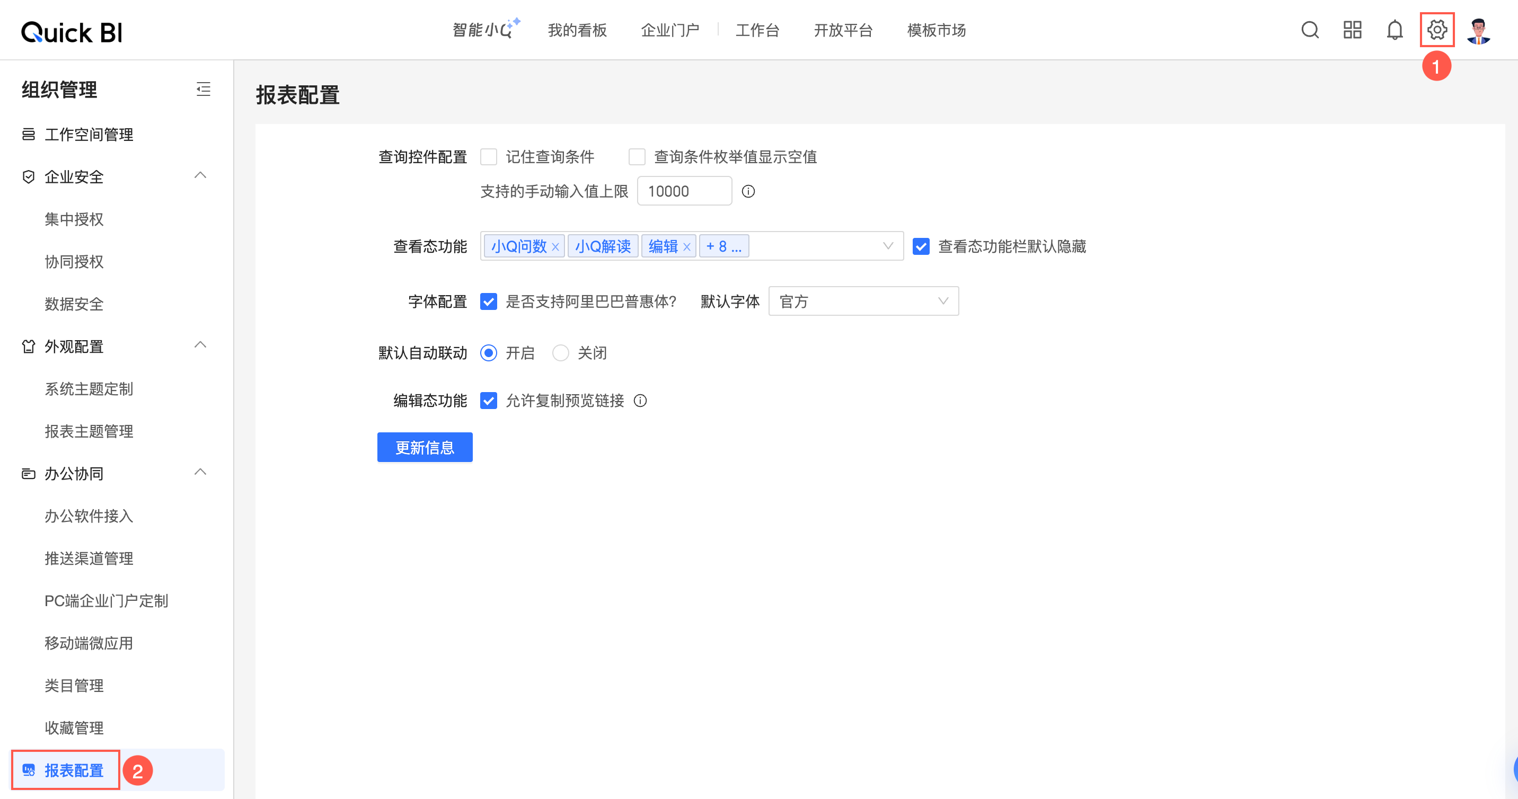Viewport: 1518px width, 799px height.
Task: Uncheck 查看态功能栏默认隐藏 checkbox
Action: click(x=921, y=246)
